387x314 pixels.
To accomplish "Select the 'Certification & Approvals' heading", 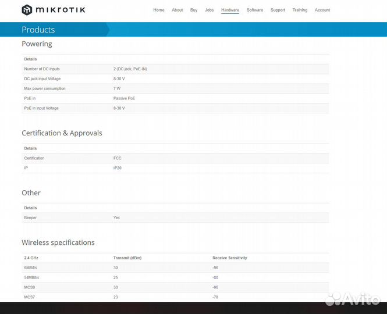I will tap(62, 133).
